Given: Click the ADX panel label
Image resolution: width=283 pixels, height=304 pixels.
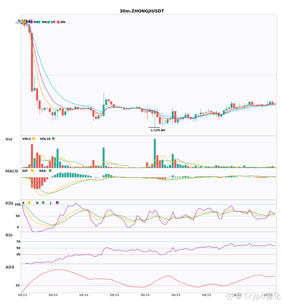Looking at the screenshot, I should (10, 267).
